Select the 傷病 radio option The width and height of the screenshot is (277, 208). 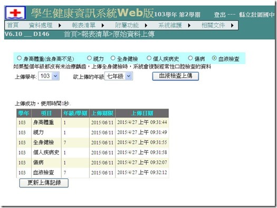coord(190,58)
